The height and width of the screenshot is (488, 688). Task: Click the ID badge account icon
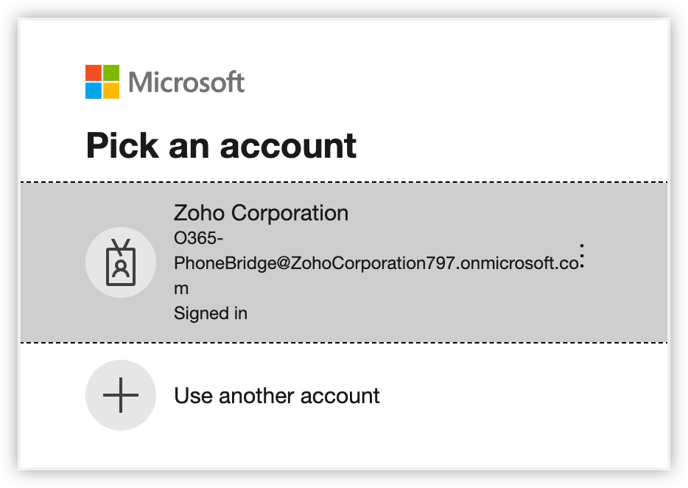pos(121,262)
